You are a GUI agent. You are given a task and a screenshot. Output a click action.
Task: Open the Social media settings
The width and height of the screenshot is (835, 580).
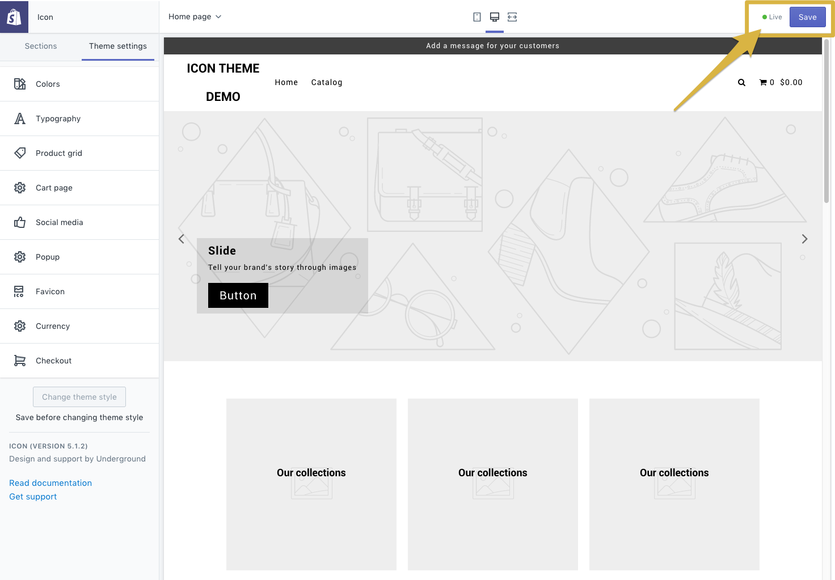click(x=60, y=222)
